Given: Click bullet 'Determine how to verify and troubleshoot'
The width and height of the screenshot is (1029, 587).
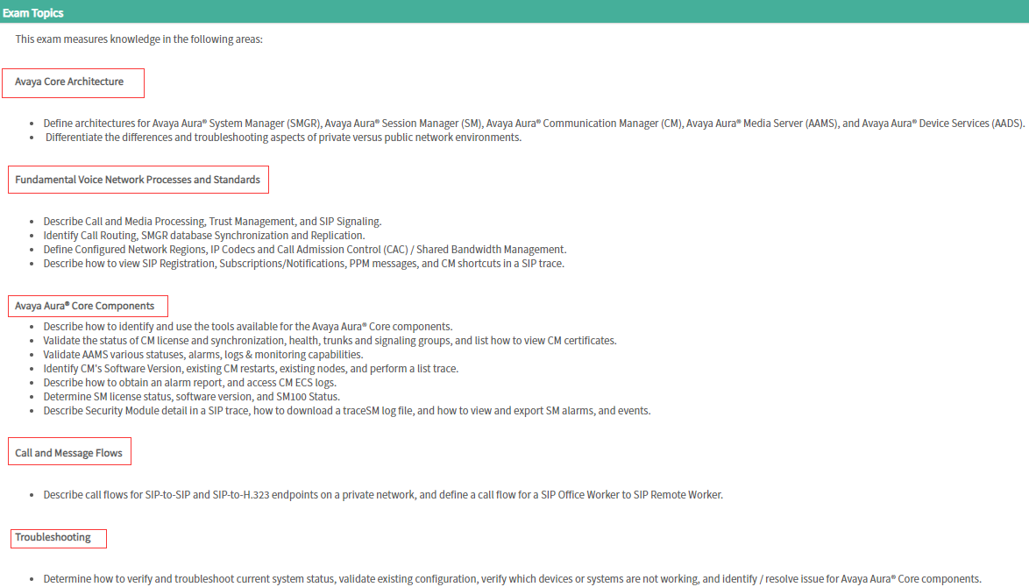Looking at the screenshot, I should [512, 579].
